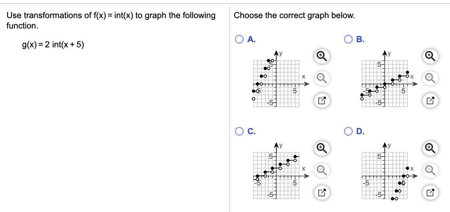Select radio button for answer C

[239, 131]
